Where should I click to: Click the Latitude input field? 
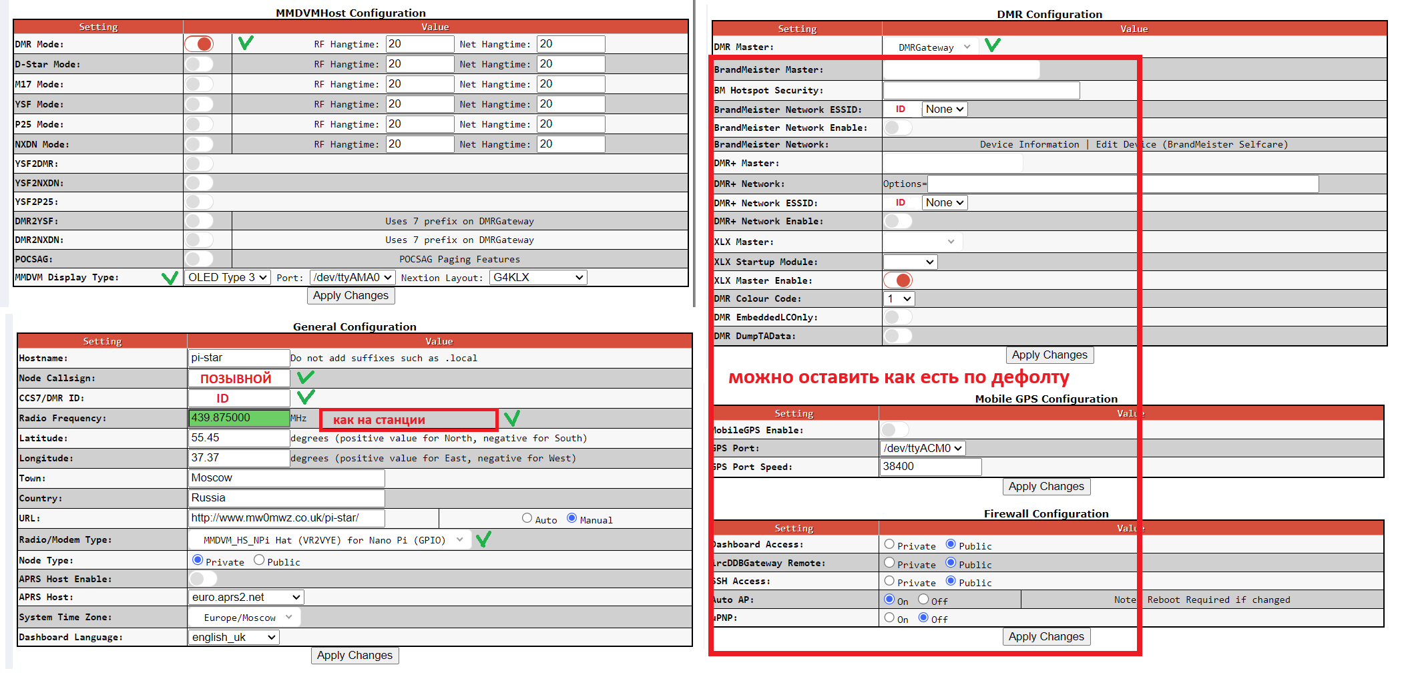pyautogui.click(x=239, y=438)
